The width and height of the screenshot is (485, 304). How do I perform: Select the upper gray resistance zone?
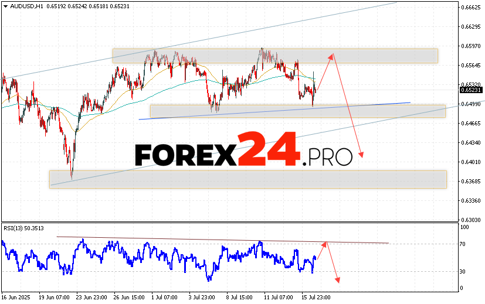(x=275, y=56)
